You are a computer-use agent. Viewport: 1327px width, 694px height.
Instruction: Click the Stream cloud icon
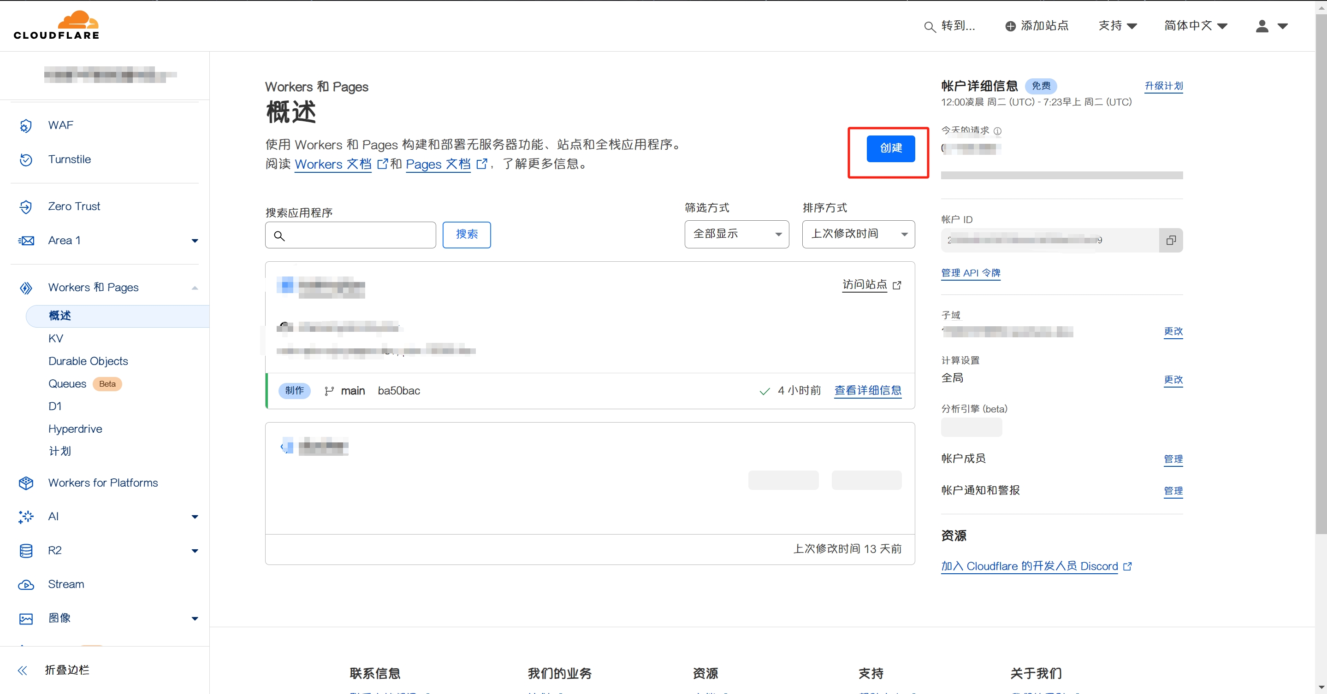pos(26,584)
